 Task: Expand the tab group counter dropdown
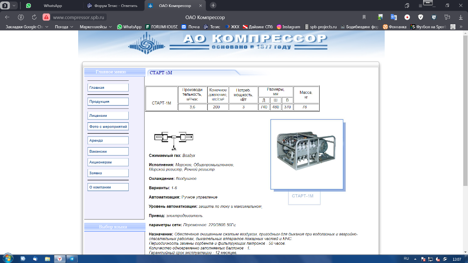click(x=14, y=6)
